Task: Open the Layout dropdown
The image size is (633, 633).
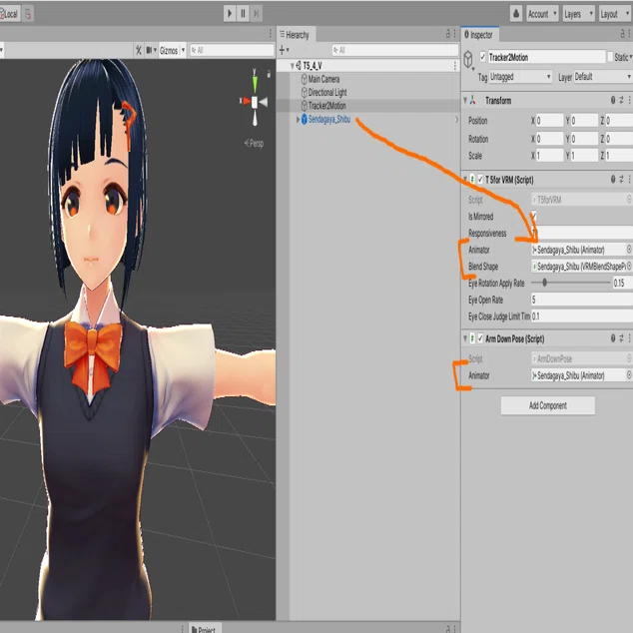Action: pyautogui.click(x=615, y=14)
